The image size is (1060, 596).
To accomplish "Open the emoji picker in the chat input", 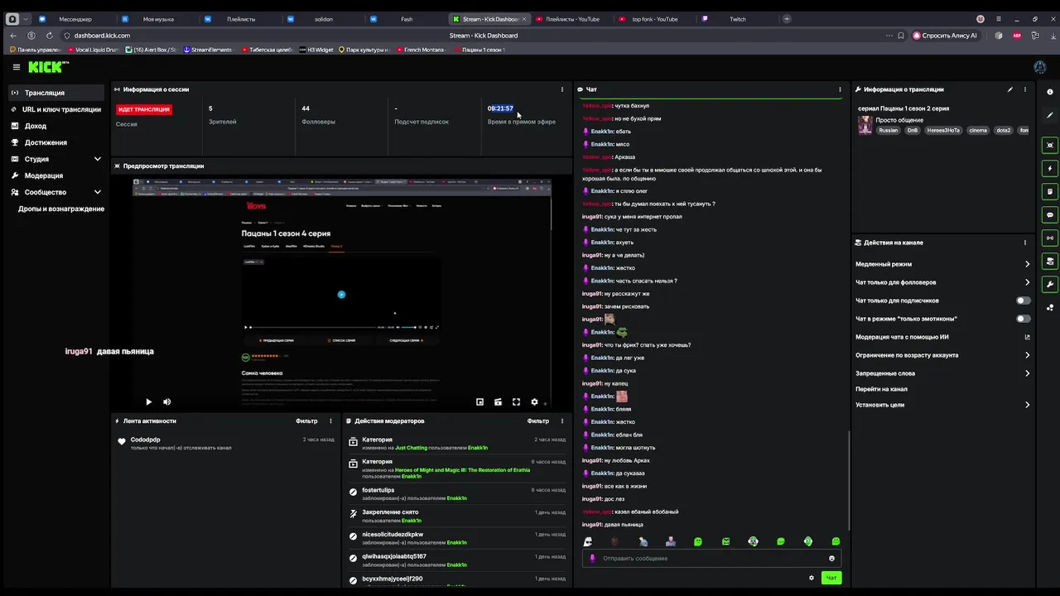I will [x=831, y=558].
